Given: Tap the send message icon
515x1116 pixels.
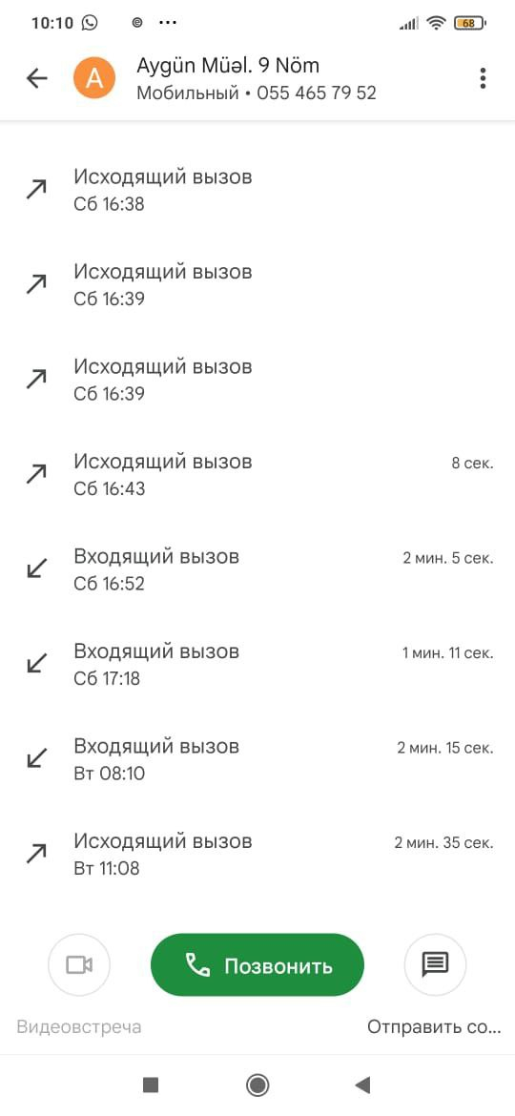Looking at the screenshot, I should tap(435, 964).
